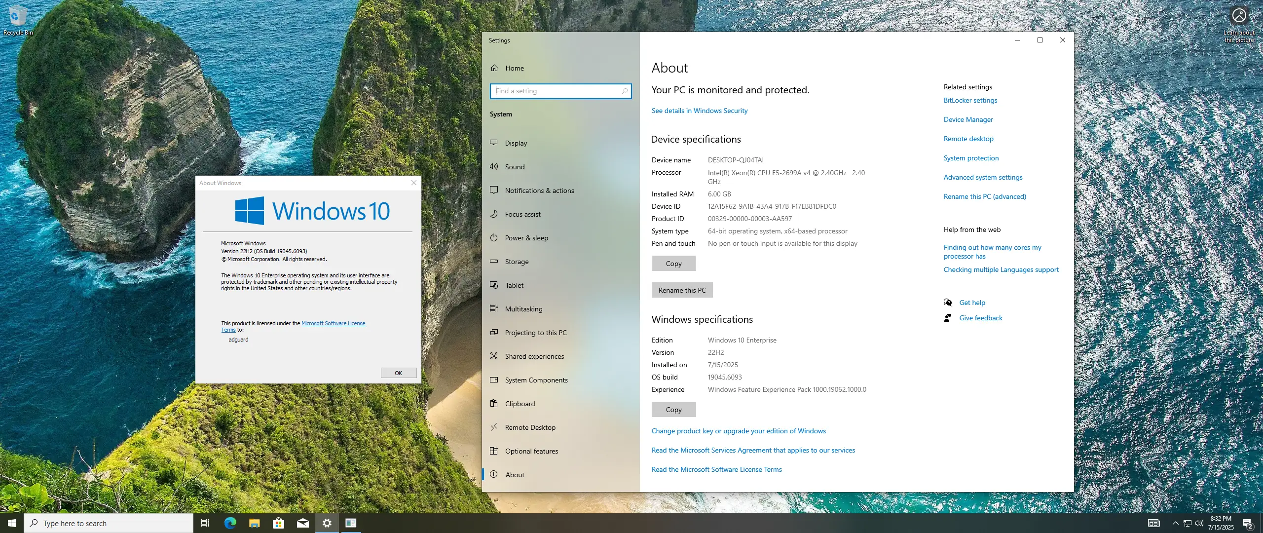Select Focus assist moon icon item
1263x533 pixels.
tap(494, 214)
